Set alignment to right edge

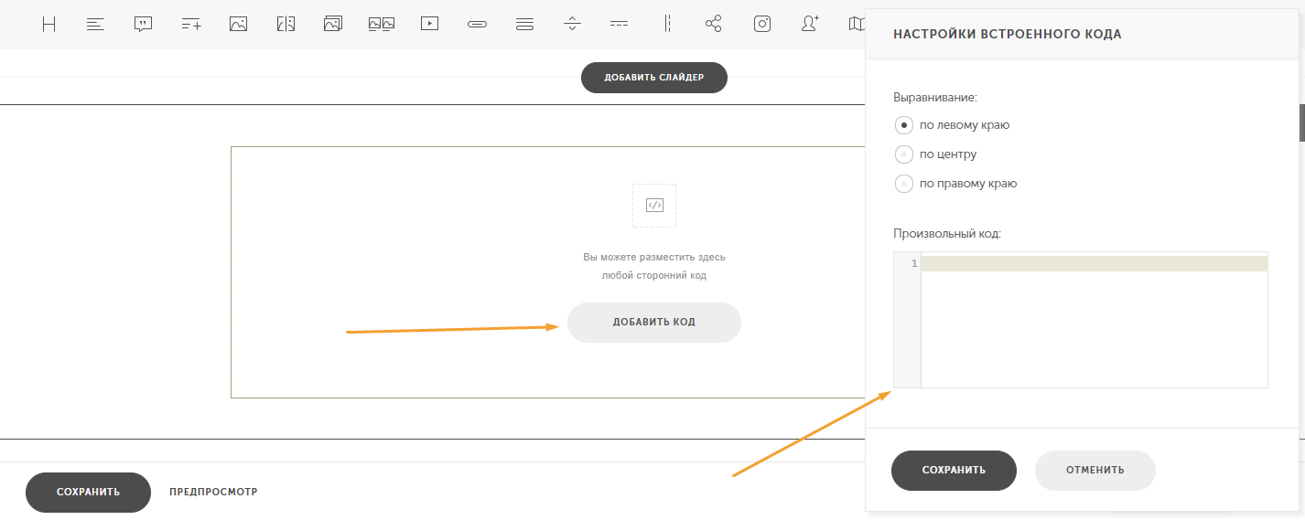point(904,184)
